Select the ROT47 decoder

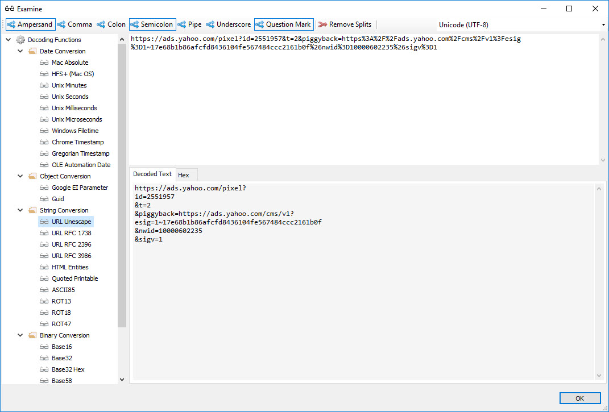(61, 324)
